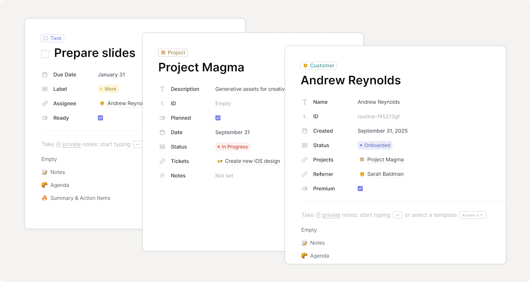Click the private link in Task card
The image size is (530, 282).
(72, 144)
